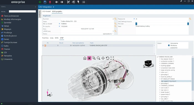194x105 pixels.
Task: Click the red trash delete icon
Action: (x=50, y=2)
